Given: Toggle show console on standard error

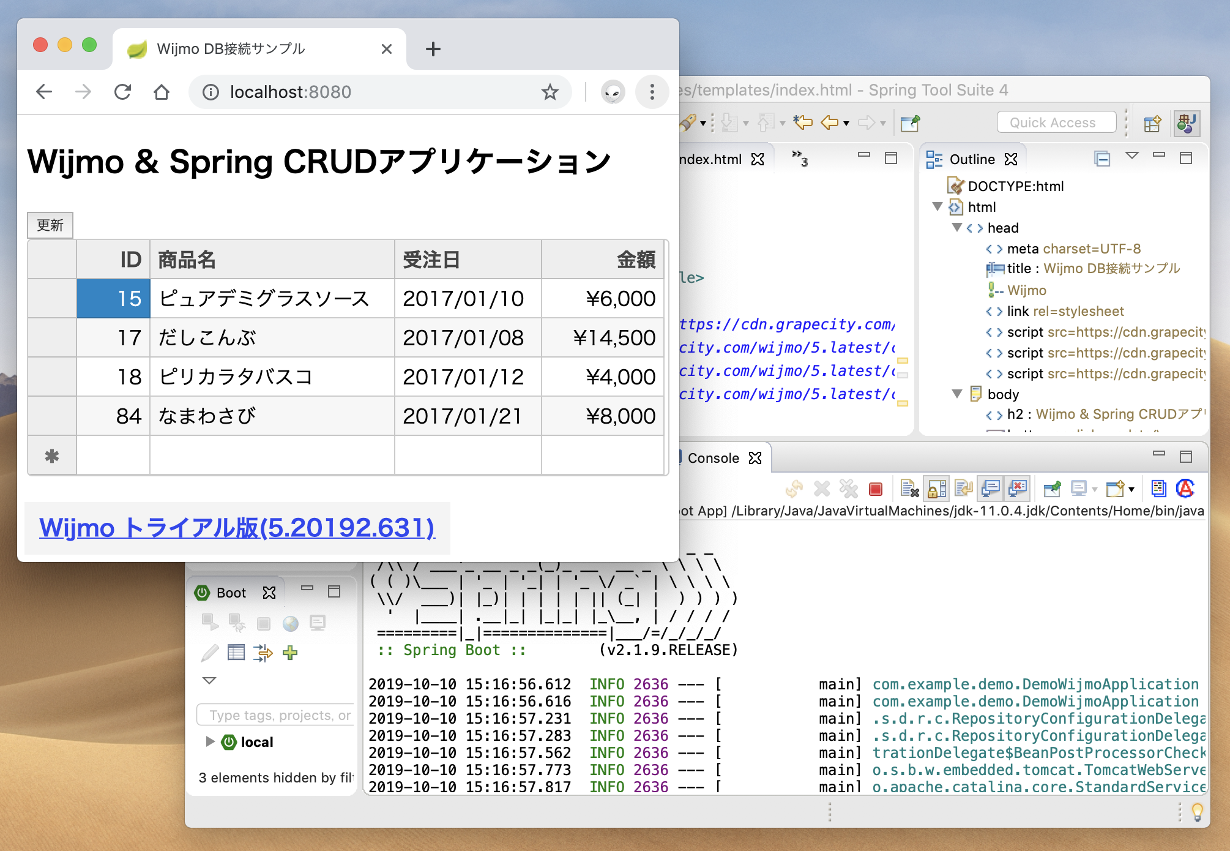Looking at the screenshot, I should tap(1018, 489).
